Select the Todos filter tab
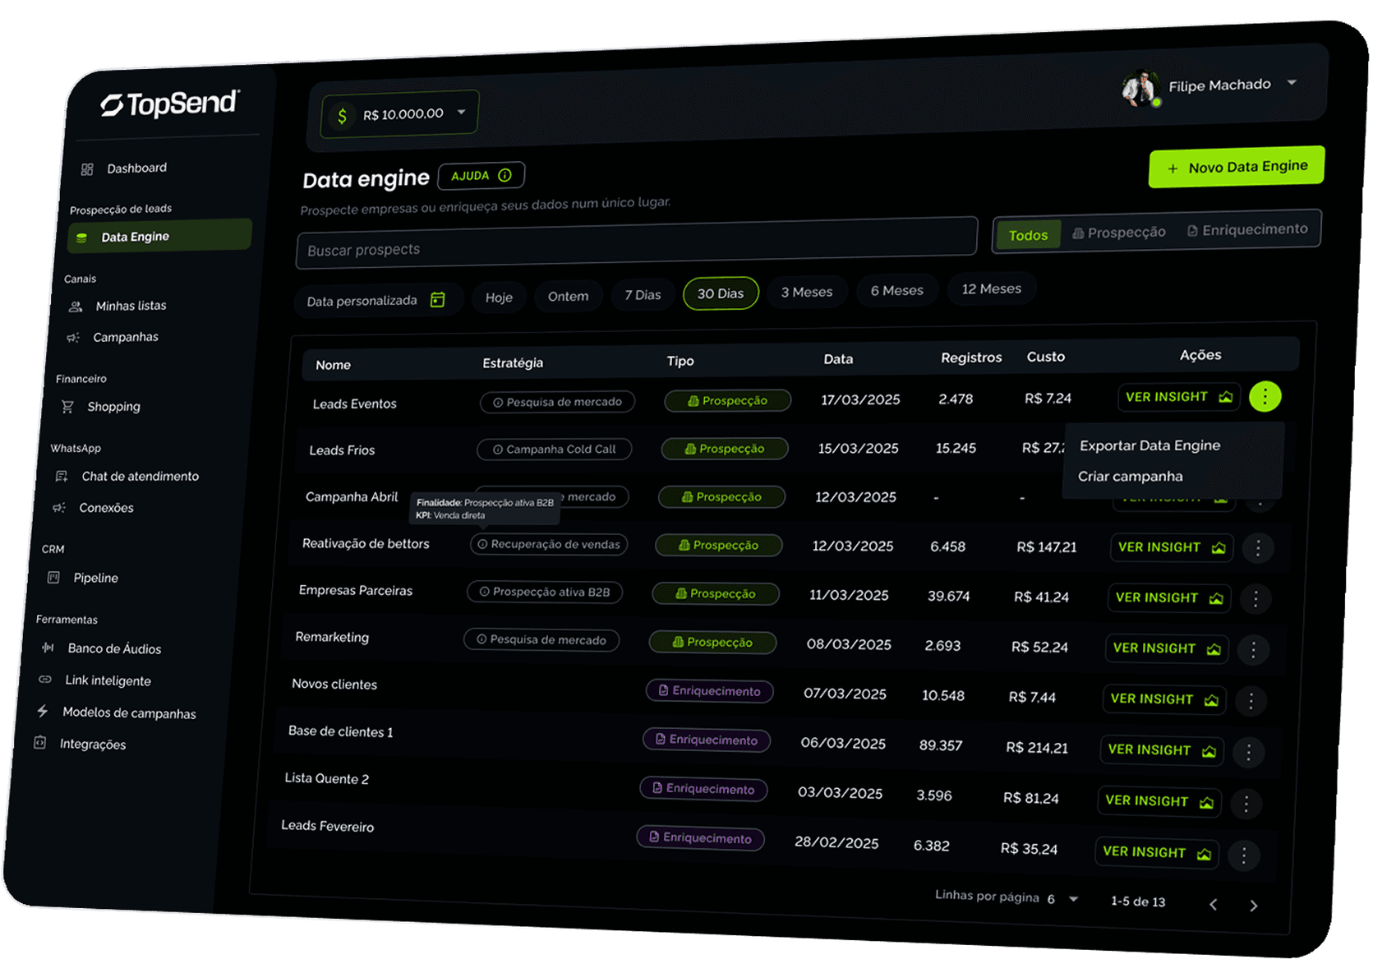The height and width of the screenshot is (973, 1396). click(1028, 235)
